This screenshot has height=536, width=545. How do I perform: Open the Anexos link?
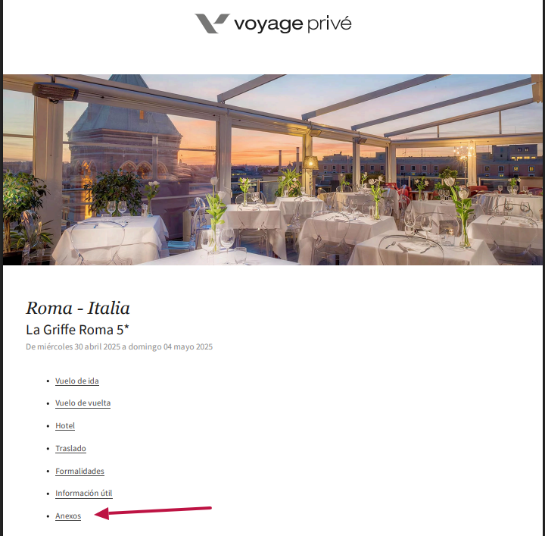[x=68, y=516]
